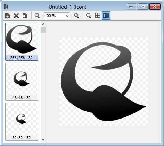Toggle the pixel grid display
The width and height of the screenshot is (164, 146).
point(97,16)
